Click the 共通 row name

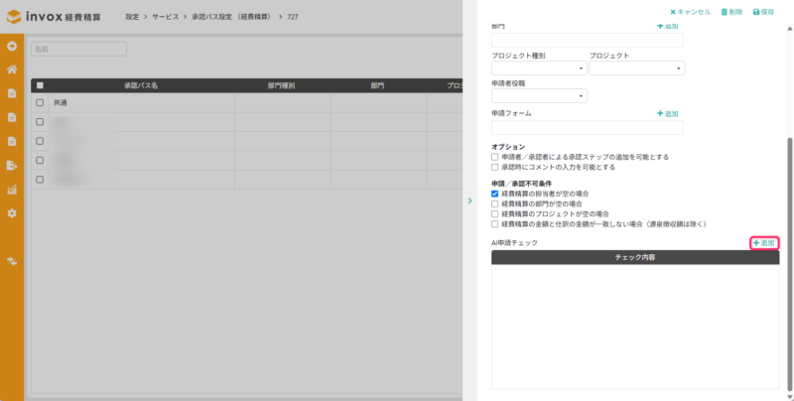click(61, 103)
